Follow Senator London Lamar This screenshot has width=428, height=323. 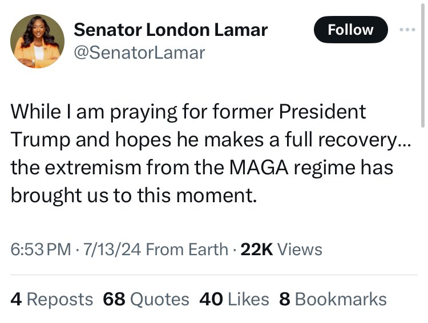tap(350, 30)
